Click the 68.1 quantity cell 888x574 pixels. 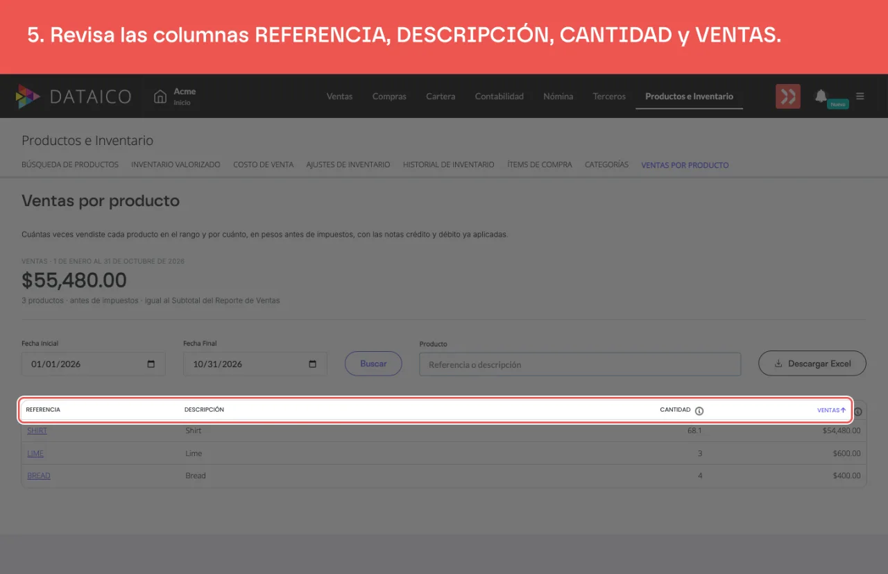(x=694, y=431)
